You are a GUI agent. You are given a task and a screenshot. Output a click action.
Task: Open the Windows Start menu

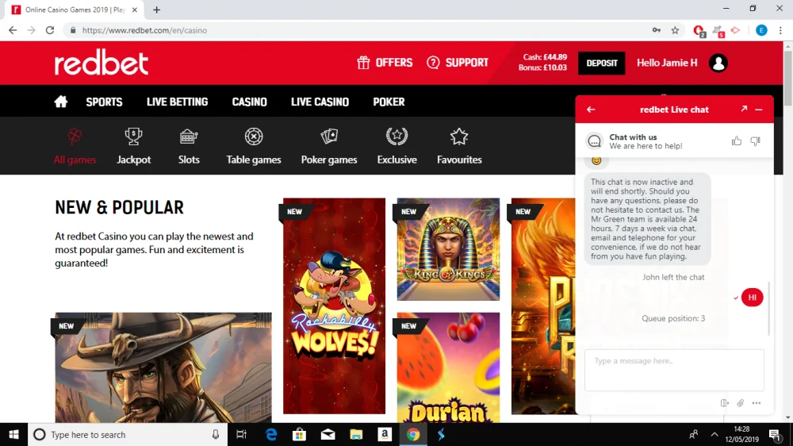pos(13,434)
